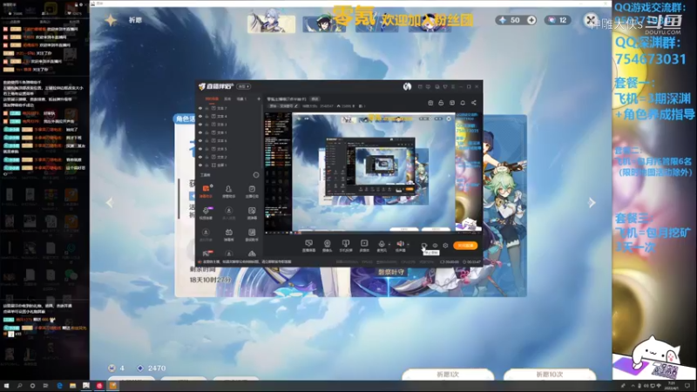The image size is (697, 392).
Task: Add a new scene with the plus icon
Action: pyautogui.click(x=259, y=98)
